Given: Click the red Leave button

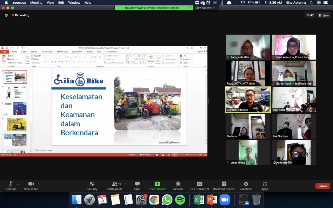Looking at the screenshot, I should 323,186.
